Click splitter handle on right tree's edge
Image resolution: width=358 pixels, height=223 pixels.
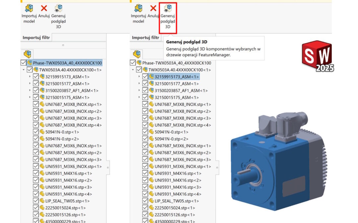[x=217, y=168]
